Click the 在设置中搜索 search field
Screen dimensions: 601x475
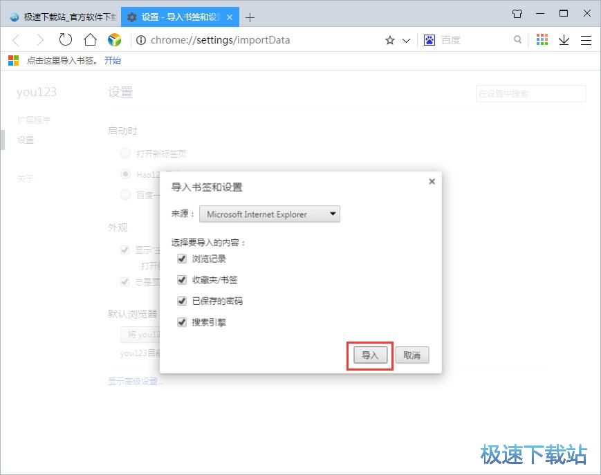point(531,93)
